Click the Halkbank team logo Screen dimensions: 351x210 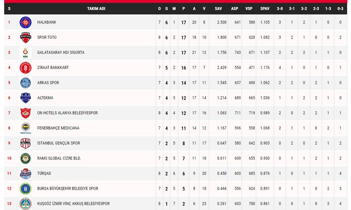pos(26,22)
